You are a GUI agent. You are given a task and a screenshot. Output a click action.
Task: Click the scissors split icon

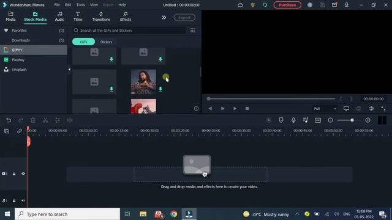[x=45, y=120]
